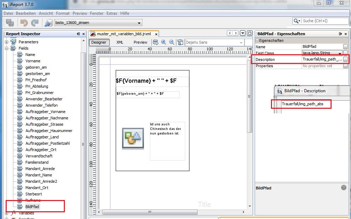Open the report query icon in designer toolbar

156,42
